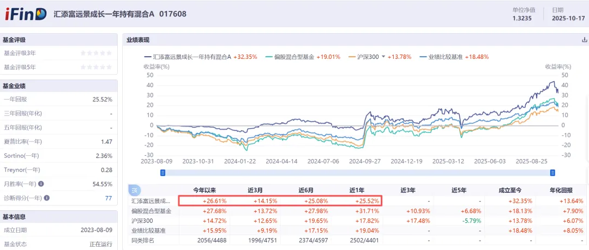Click the info icon next to 月胜率(一年)
This screenshot has height=250, width=589.
40,184
